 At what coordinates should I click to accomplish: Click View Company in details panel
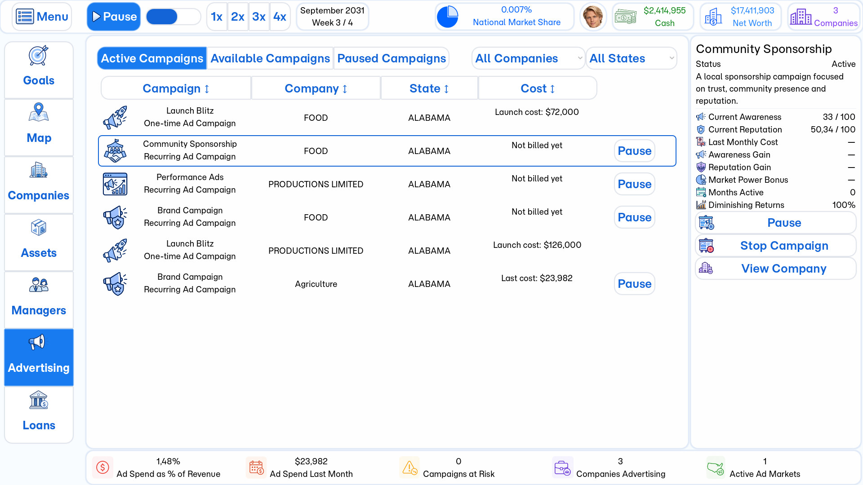coord(775,269)
